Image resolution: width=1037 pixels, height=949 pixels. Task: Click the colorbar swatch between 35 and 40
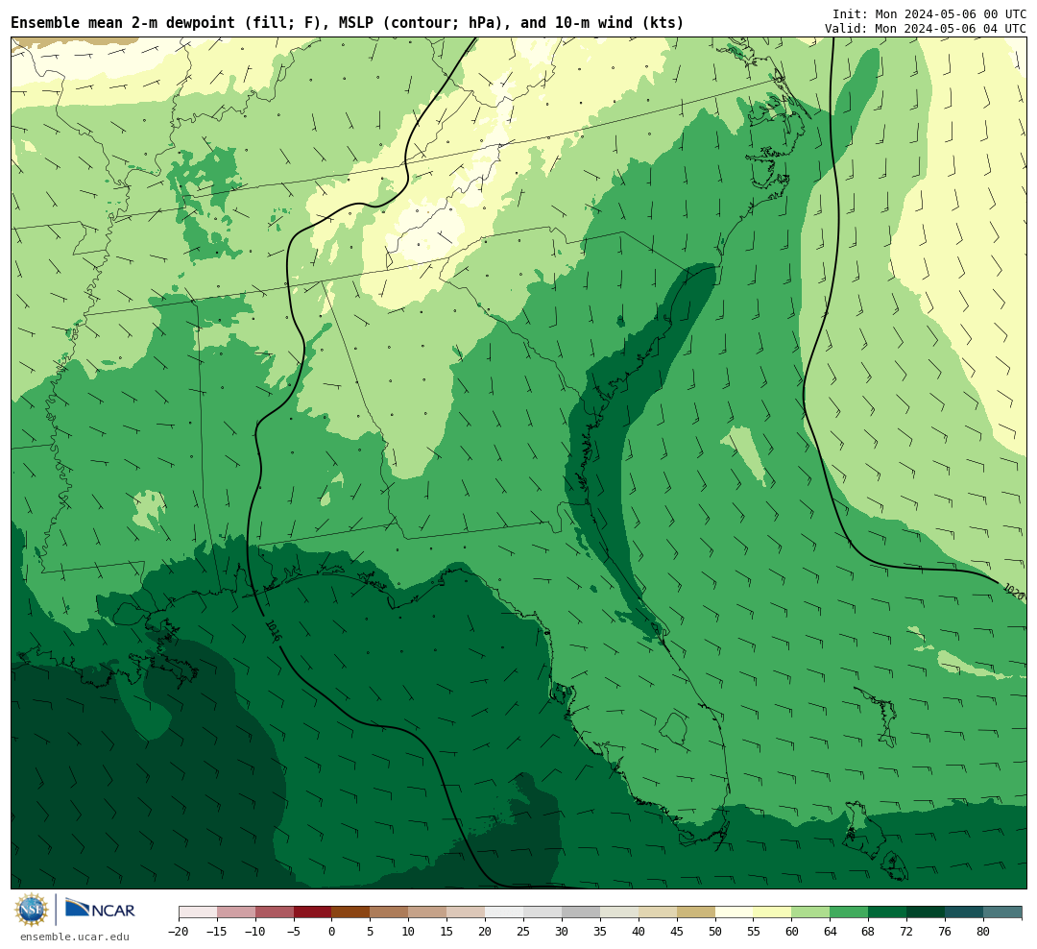tap(619, 912)
